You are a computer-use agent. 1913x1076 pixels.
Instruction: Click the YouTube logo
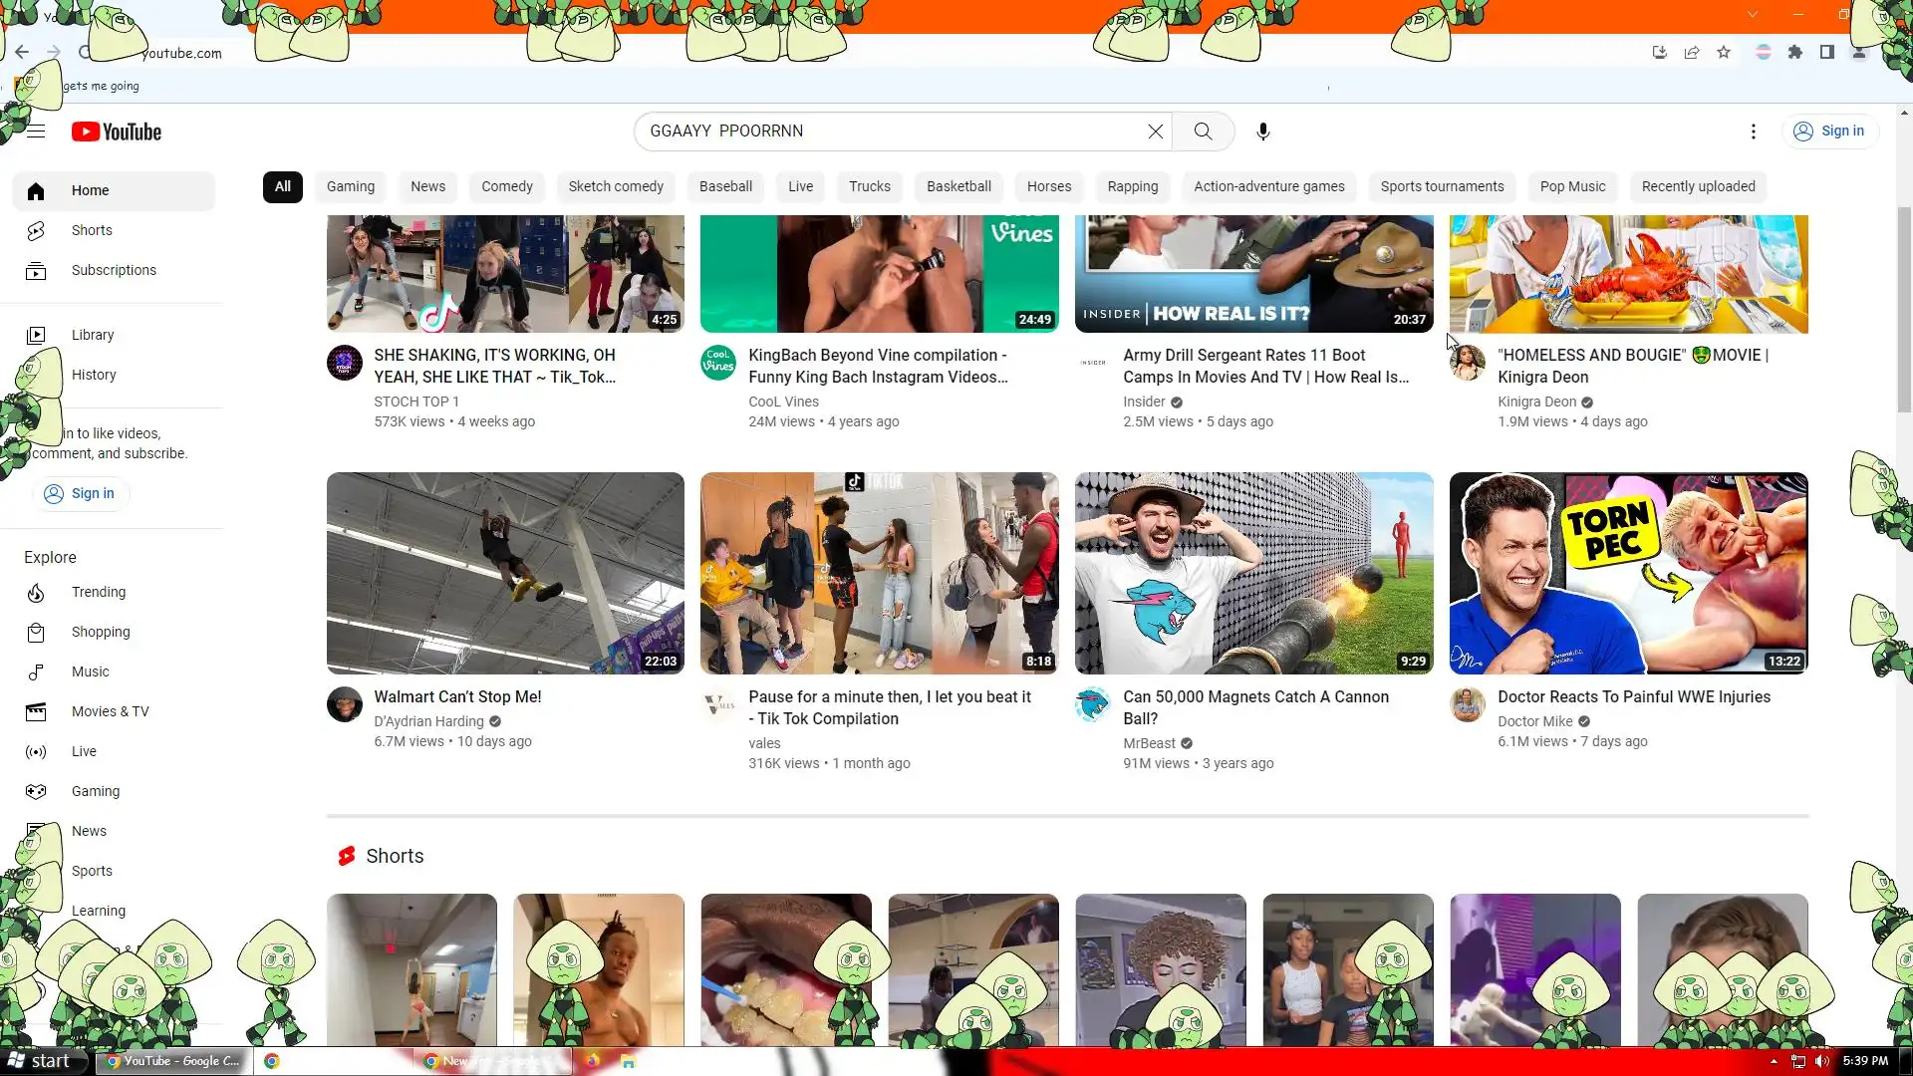[117, 132]
